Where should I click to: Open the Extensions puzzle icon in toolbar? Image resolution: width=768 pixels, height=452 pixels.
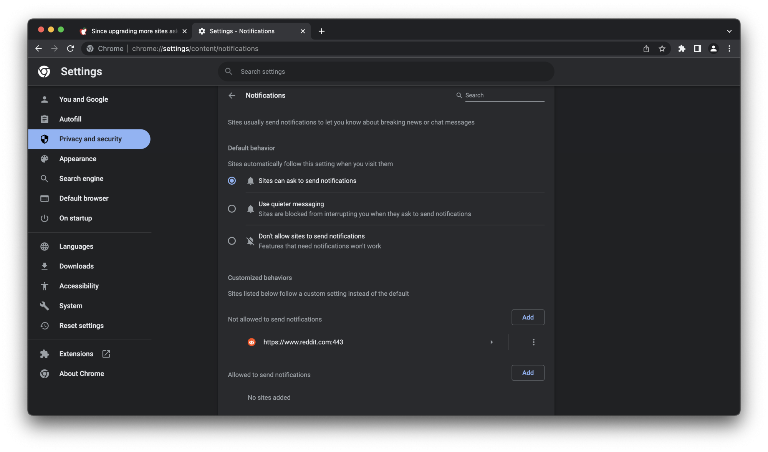click(x=682, y=49)
